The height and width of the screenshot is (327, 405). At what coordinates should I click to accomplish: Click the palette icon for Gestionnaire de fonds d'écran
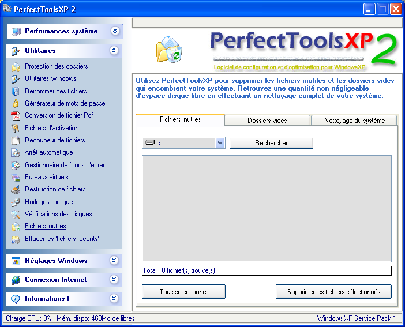[16, 166]
